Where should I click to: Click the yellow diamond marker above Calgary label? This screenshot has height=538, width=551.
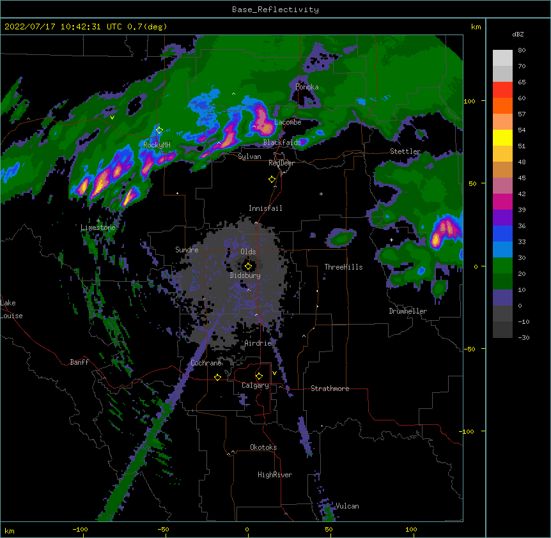(259, 376)
